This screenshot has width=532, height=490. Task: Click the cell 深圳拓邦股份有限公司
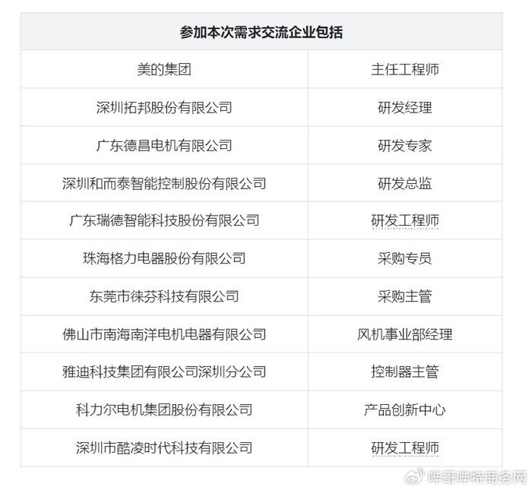click(x=164, y=107)
